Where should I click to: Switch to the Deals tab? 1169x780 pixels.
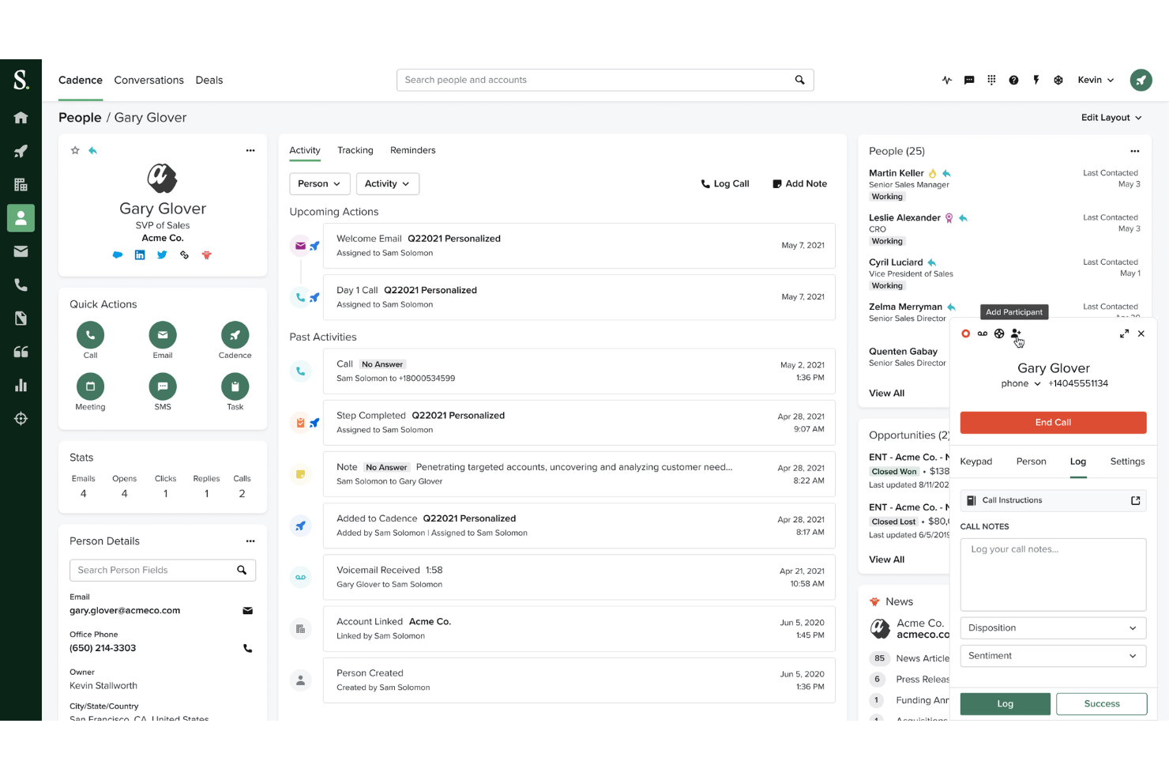tap(209, 80)
